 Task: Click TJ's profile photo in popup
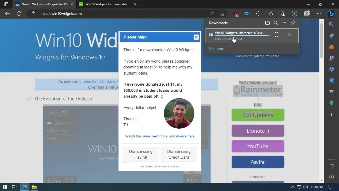179,114
